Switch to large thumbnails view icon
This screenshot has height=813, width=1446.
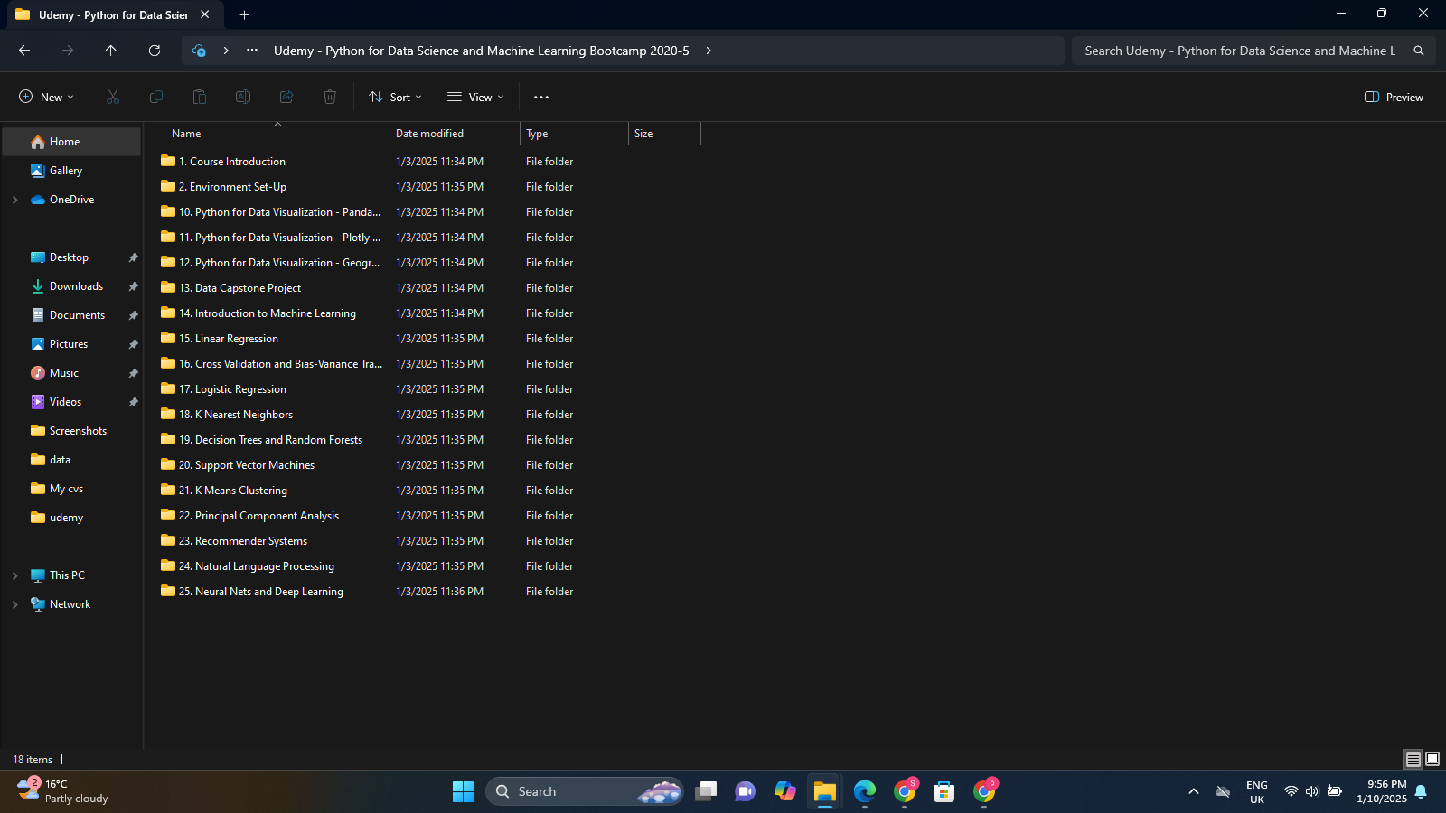[x=1432, y=759]
